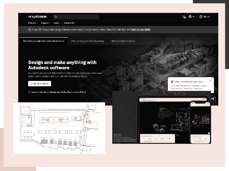
Task: Click the Autodesk logo
Action: (x=37, y=17)
